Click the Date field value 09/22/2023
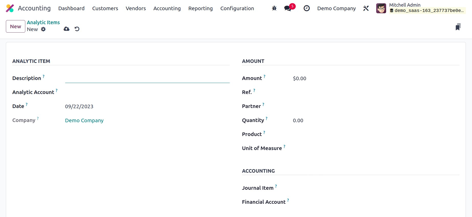Image resolution: width=472 pixels, height=217 pixels. (79, 106)
